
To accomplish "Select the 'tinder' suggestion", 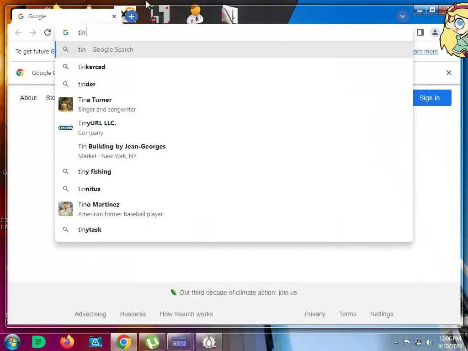I will click(x=234, y=84).
